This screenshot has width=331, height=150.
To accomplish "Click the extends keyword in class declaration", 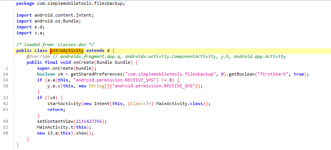I will tap(95, 50).
